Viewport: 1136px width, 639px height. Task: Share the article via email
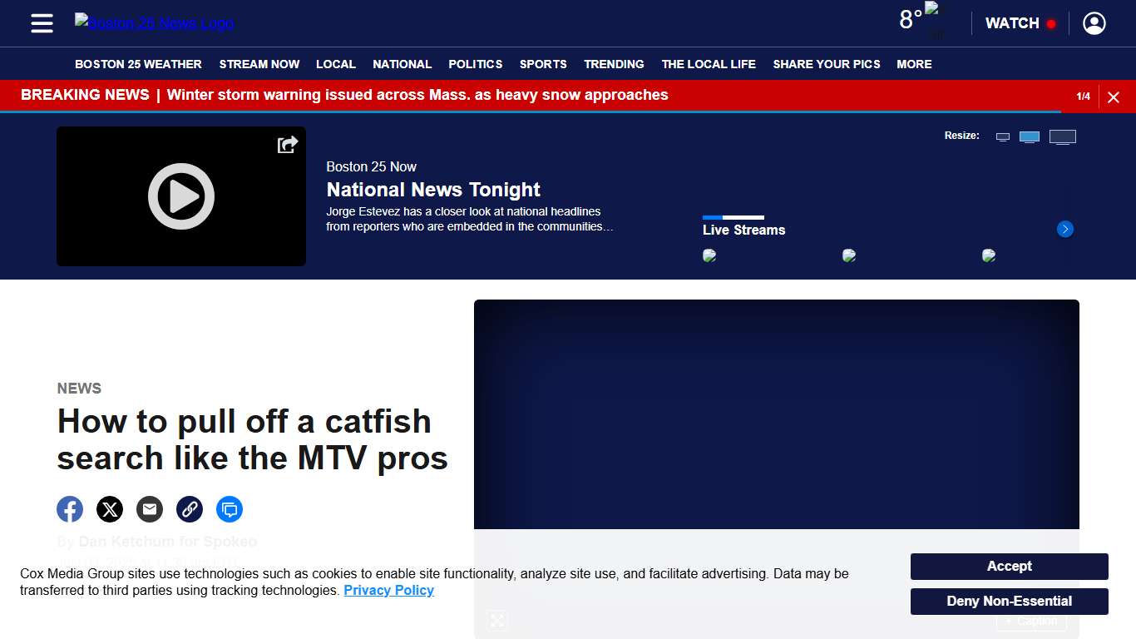(x=150, y=509)
